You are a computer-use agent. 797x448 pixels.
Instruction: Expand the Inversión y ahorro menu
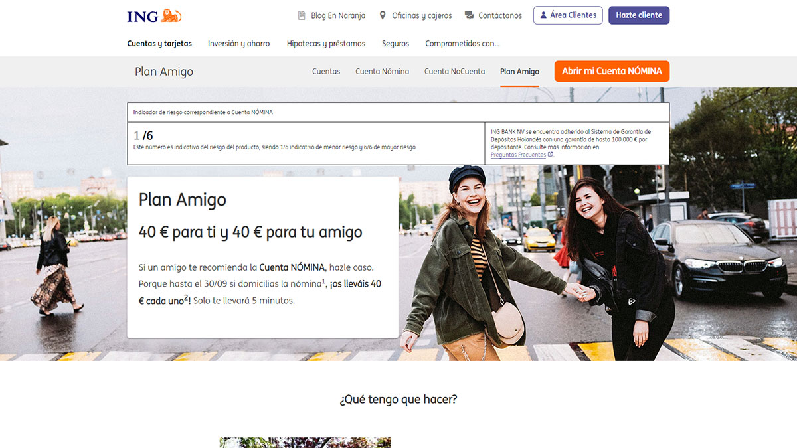coord(238,44)
